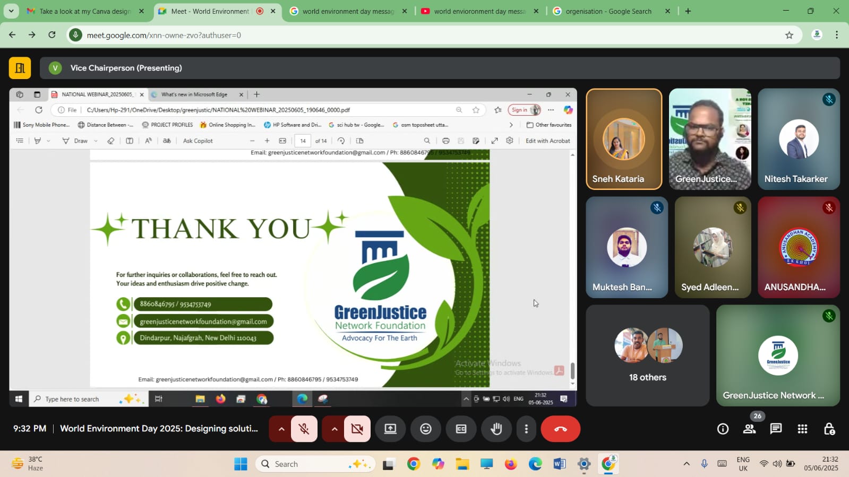Open Microsoft Word from taskbar

tap(559, 464)
